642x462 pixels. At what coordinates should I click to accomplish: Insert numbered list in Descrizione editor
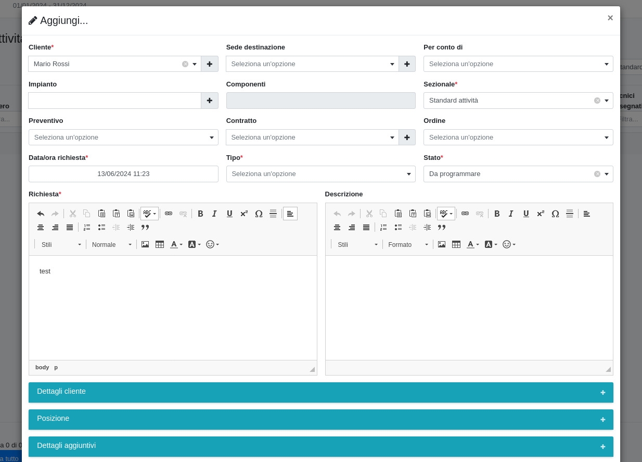[383, 227]
